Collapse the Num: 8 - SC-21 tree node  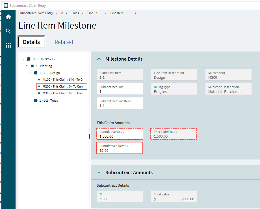click(24, 59)
